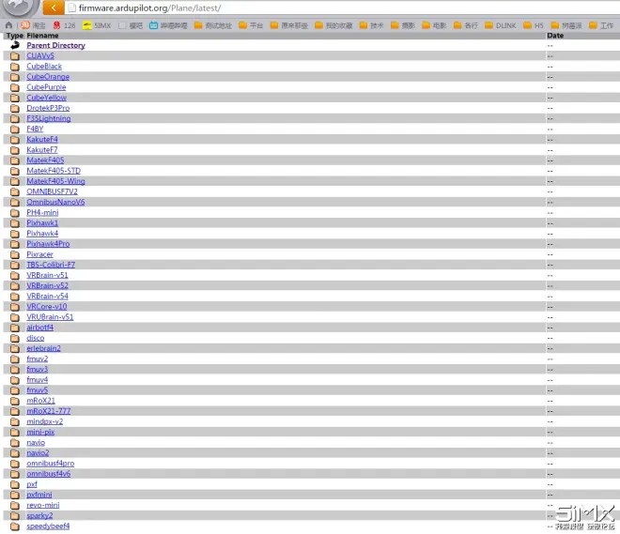The width and height of the screenshot is (620, 534).
Task: Open the OMNIBUSF7V2 folder link
Action: click(x=53, y=191)
